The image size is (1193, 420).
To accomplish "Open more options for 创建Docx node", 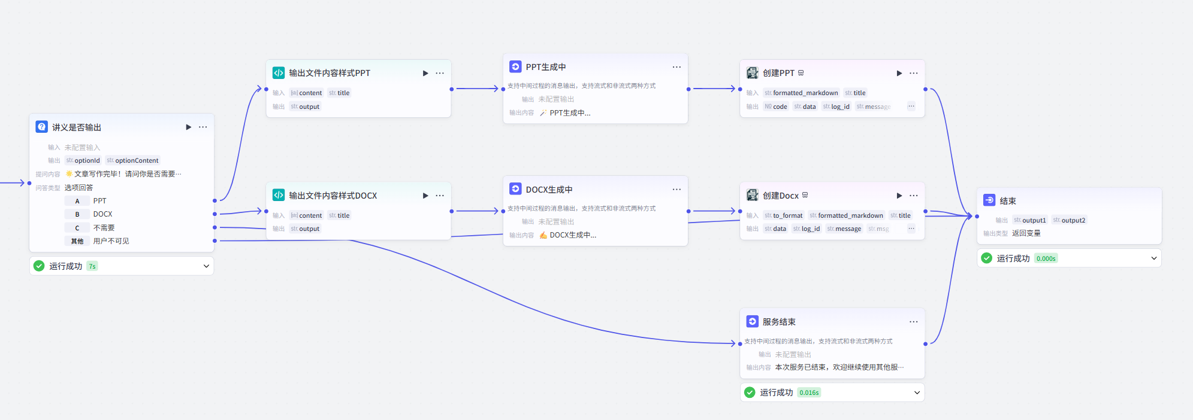I will 913,196.
